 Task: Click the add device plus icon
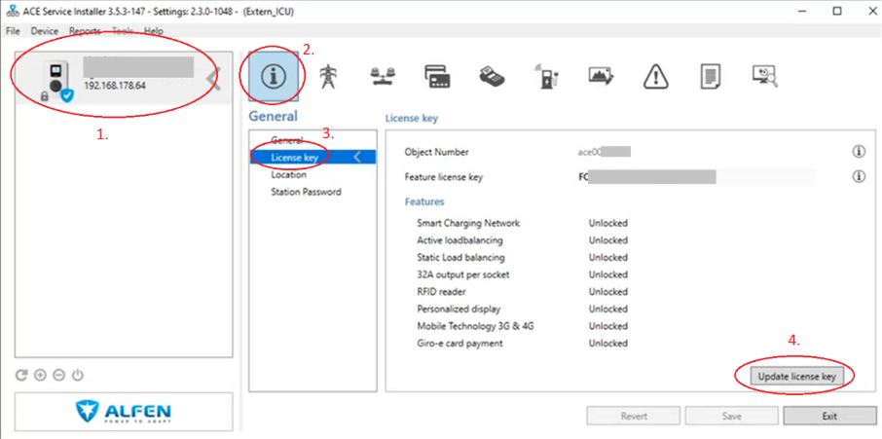point(40,376)
